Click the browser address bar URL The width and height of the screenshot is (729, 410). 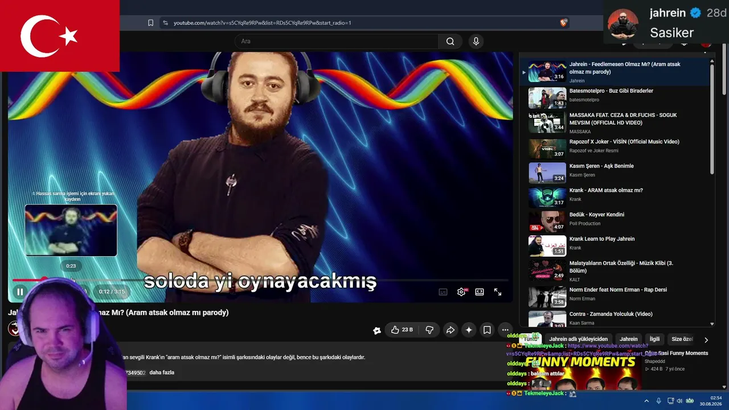pyautogui.click(x=263, y=23)
